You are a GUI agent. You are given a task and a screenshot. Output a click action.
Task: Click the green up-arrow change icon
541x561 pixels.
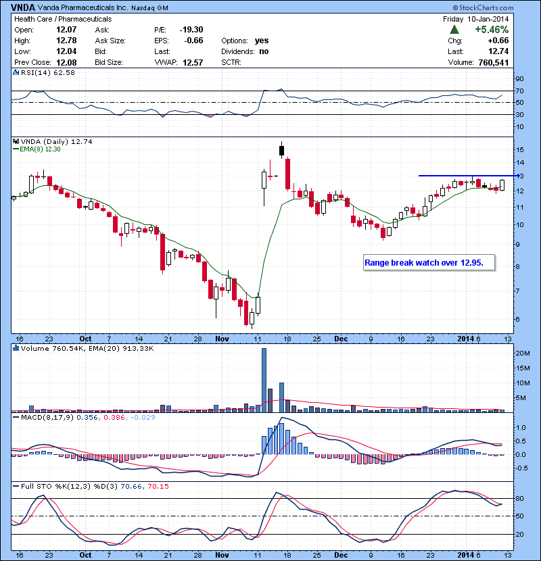coord(454,29)
